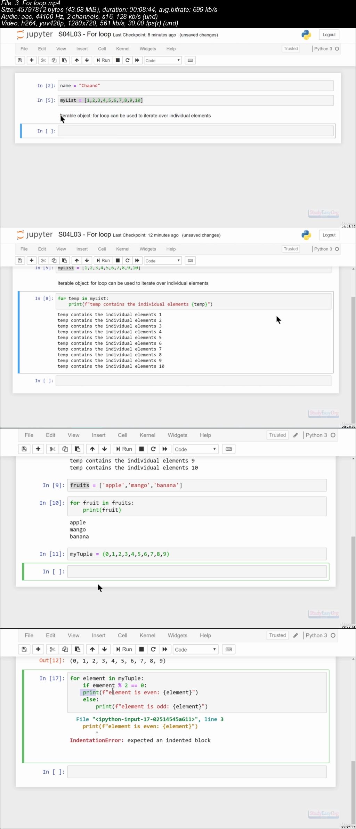The height and width of the screenshot is (829, 356).
Task: Paste cell icon in the IndentationError frame
Action: point(78,649)
